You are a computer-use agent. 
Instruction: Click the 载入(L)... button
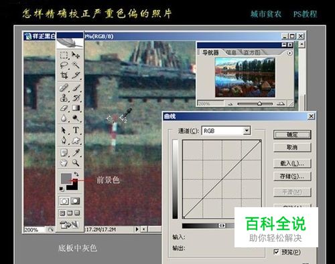(x=292, y=164)
